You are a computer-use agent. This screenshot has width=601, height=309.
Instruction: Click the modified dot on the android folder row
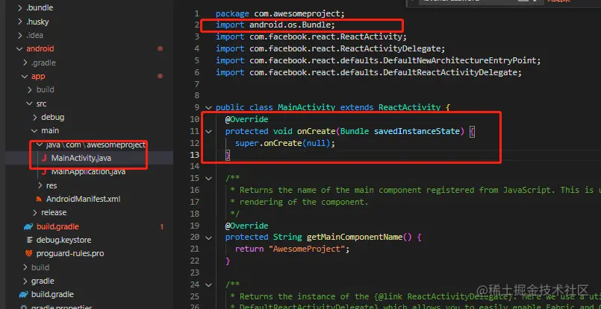pos(161,48)
